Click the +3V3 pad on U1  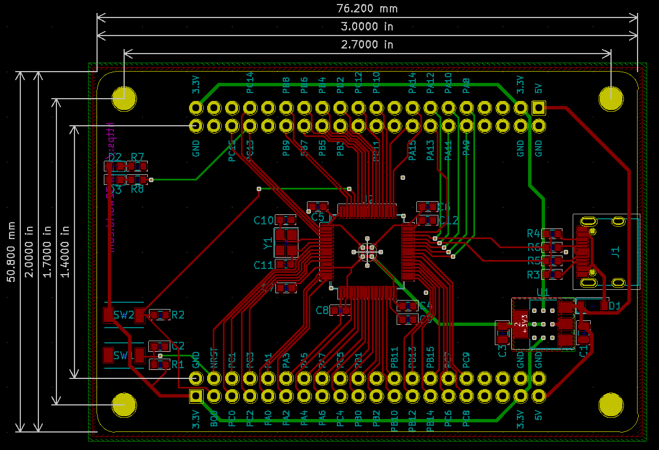(520, 324)
